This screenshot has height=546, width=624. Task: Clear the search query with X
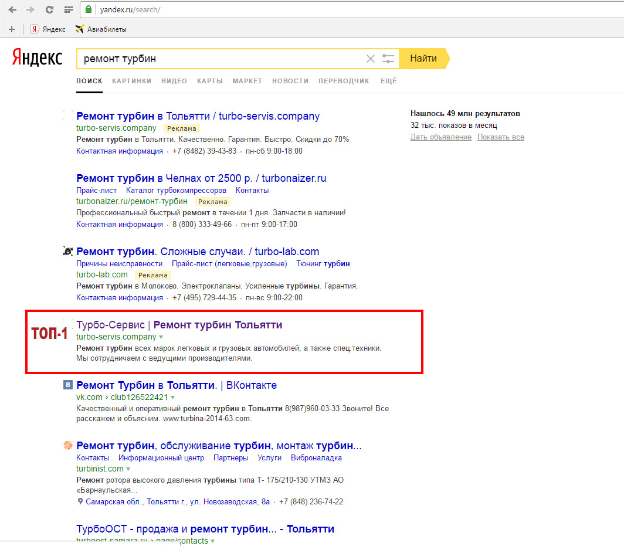coord(371,59)
